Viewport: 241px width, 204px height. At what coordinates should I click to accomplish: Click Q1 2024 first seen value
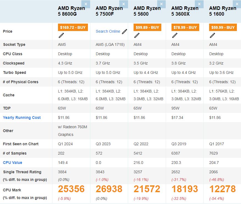(65, 144)
